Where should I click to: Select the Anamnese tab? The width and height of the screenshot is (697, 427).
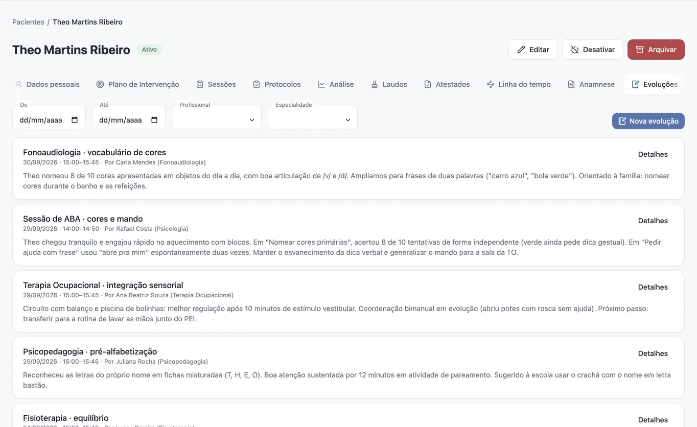591,84
